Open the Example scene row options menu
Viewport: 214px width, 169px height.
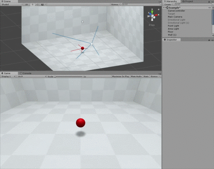[210, 8]
